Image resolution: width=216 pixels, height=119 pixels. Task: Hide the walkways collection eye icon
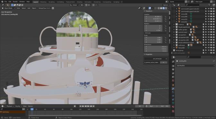click(209, 45)
